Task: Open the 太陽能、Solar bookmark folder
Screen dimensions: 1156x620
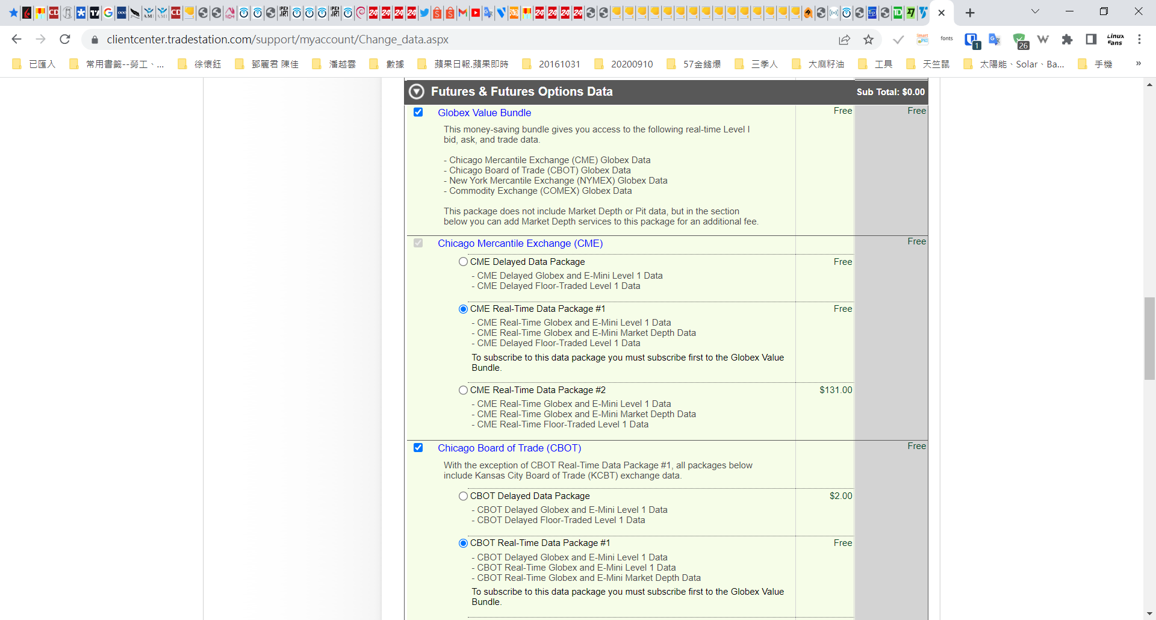Action: click(x=1014, y=64)
